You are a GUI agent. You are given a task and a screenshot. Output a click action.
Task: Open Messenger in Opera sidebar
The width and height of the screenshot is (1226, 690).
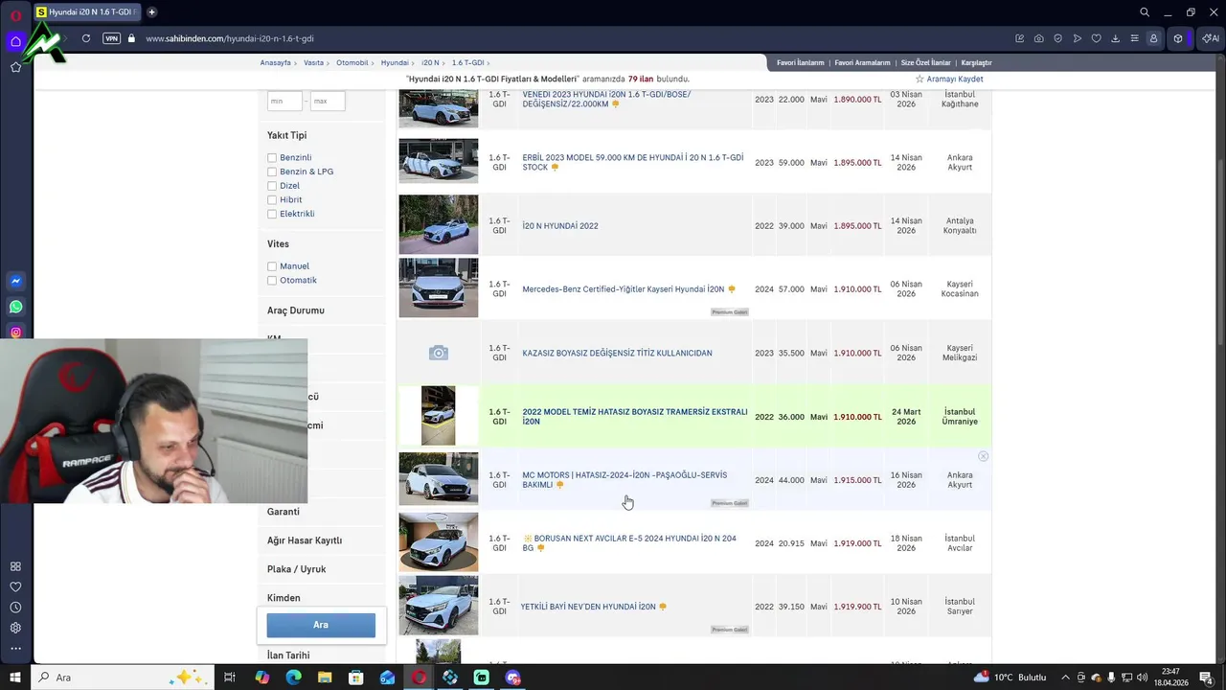click(x=15, y=281)
